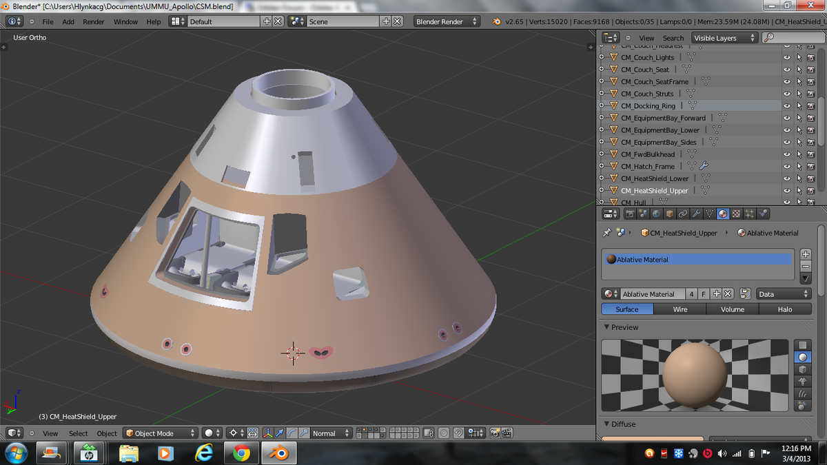This screenshot has height=465, width=827.
Task: Open the Texture properties tab (checker icon)
Action: 736,214
